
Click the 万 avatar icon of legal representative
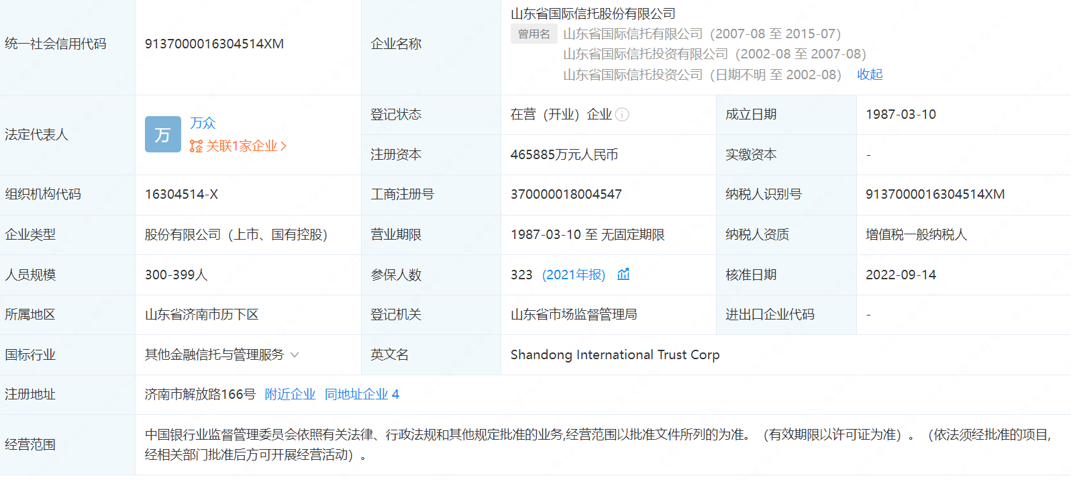coord(163,134)
